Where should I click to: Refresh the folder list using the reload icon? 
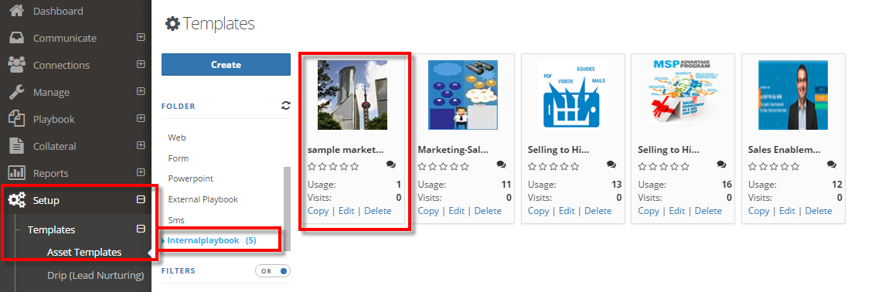(286, 105)
